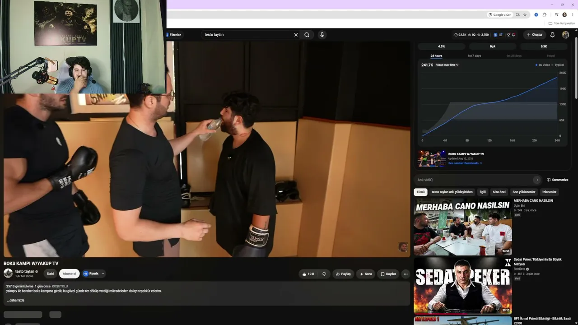Image resolution: width=578 pixels, height=325 pixels.
Task: Clear the 'testo taylan' search box text
Action: click(296, 35)
